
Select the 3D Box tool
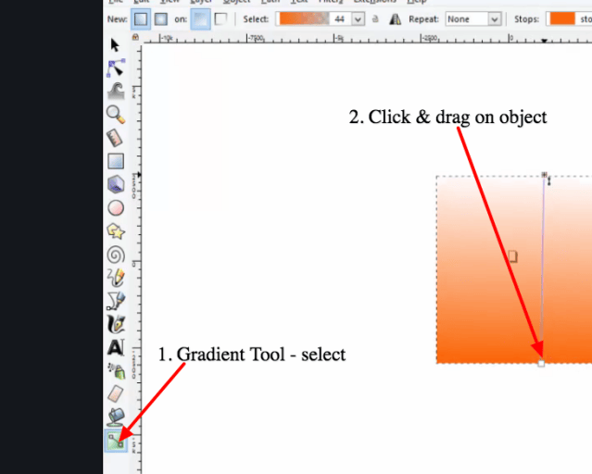(x=116, y=184)
